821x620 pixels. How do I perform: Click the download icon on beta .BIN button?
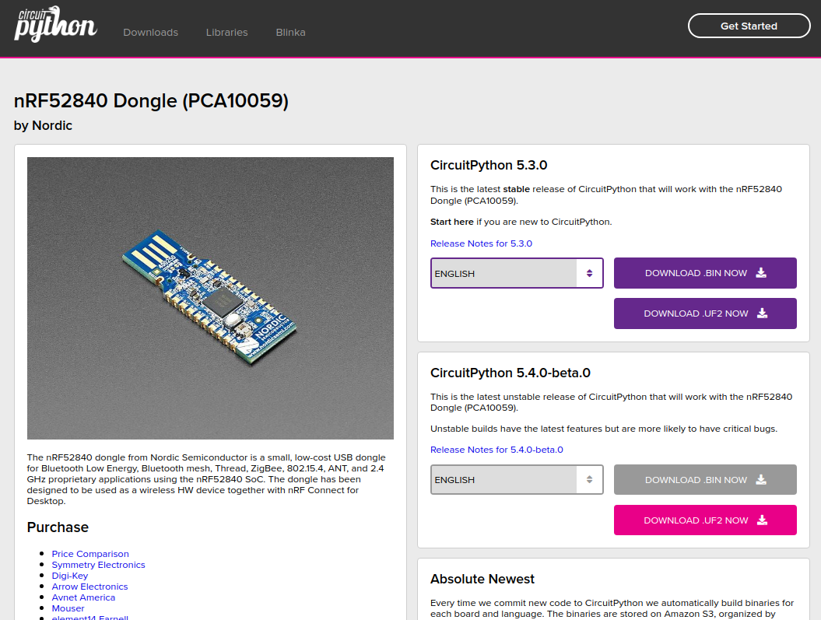point(761,480)
